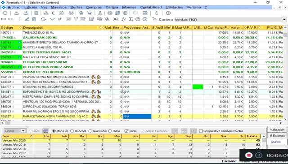Click the Proveedor Asi. column header

click(137, 28)
